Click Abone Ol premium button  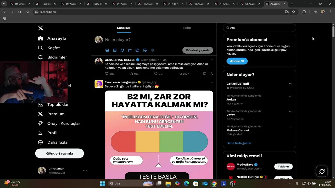tap(237, 61)
